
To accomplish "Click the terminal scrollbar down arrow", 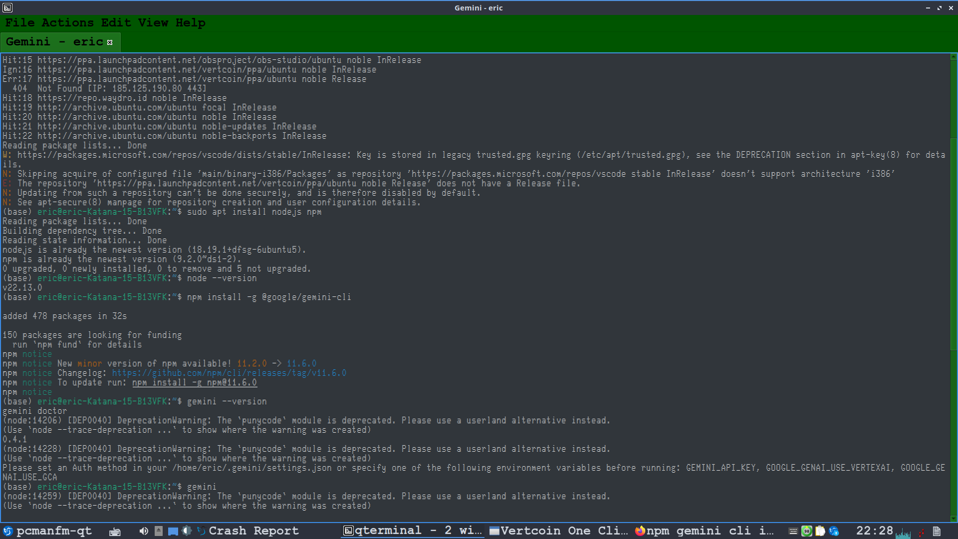I will point(954,518).
